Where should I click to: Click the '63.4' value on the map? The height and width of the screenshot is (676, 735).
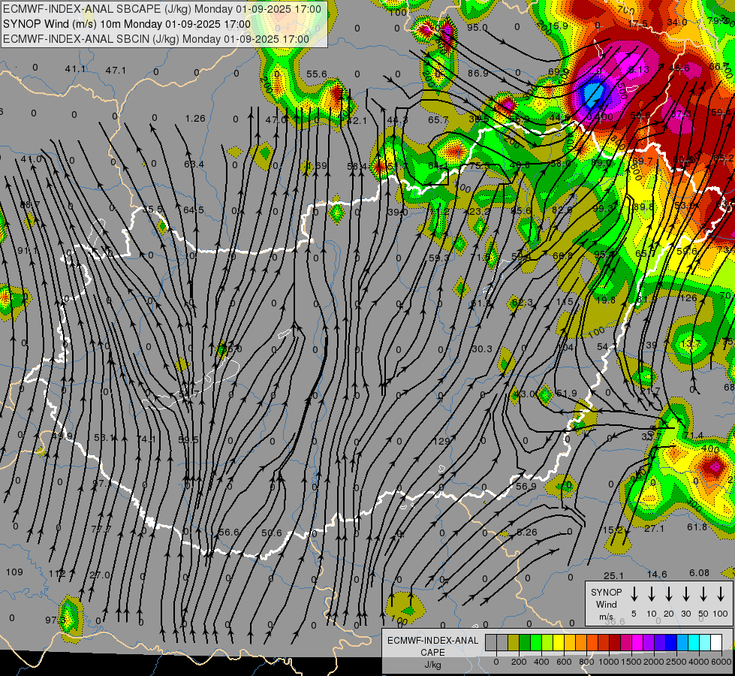194,164
